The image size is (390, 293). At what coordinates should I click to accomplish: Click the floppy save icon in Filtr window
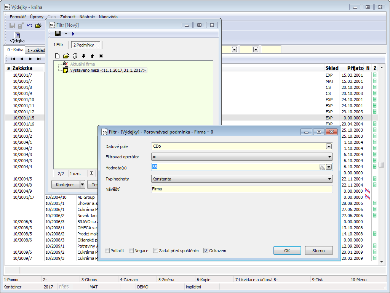click(58, 34)
